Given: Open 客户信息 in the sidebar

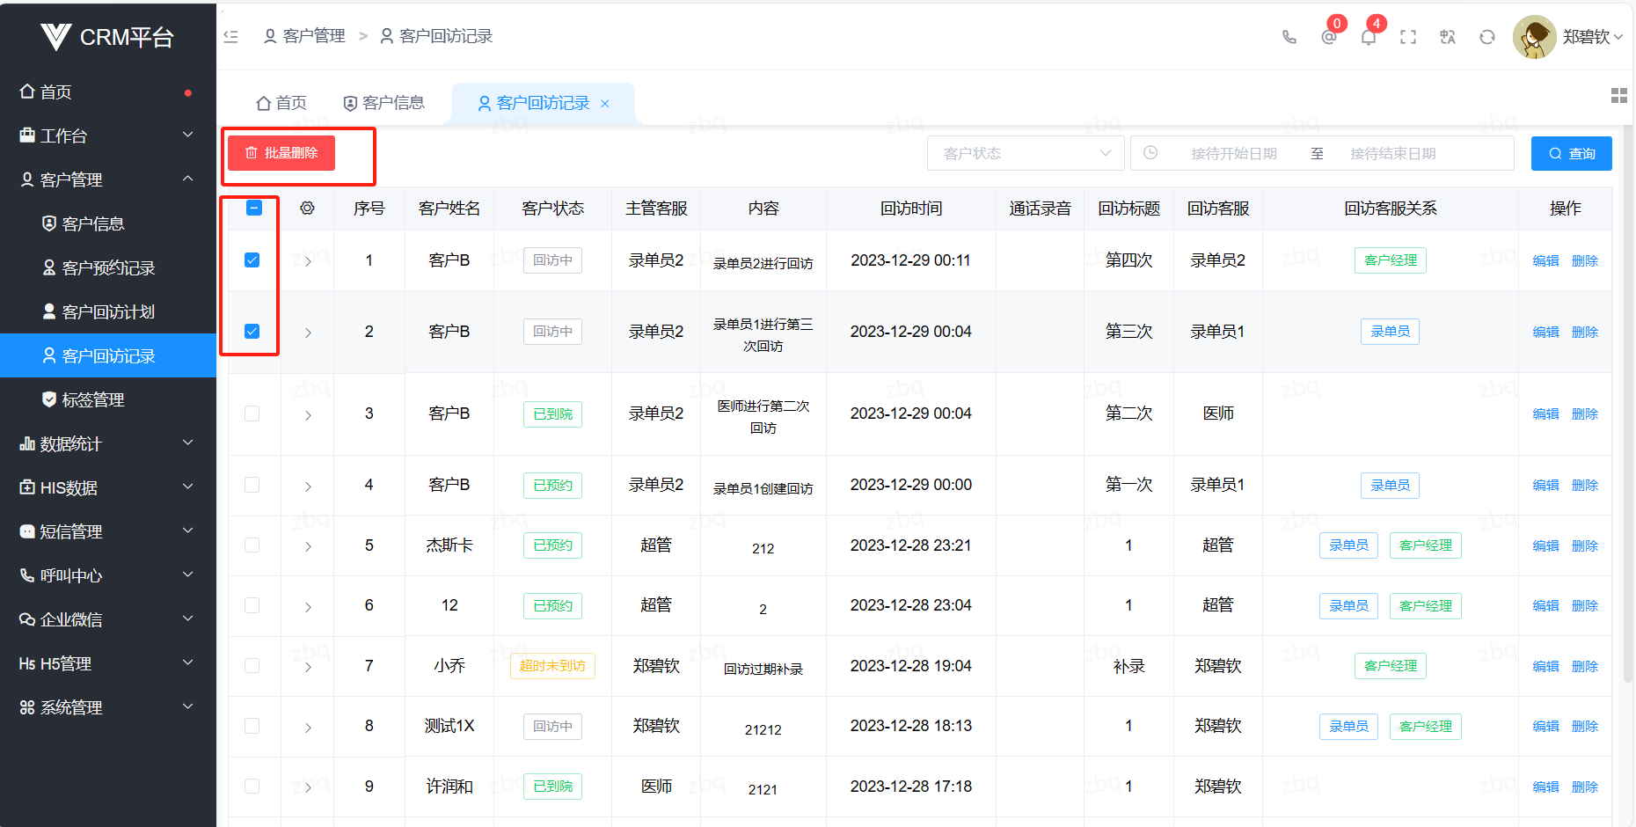Looking at the screenshot, I should pos(108,223).
